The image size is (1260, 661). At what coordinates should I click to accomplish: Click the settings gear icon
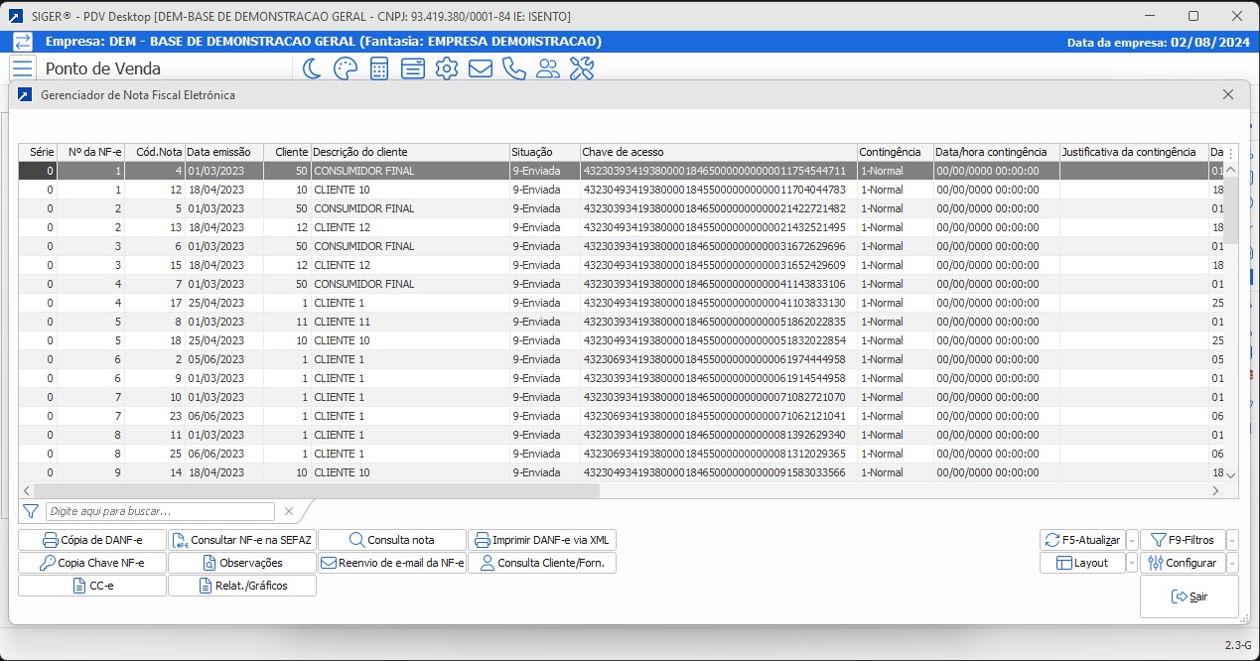coord(447,68)
